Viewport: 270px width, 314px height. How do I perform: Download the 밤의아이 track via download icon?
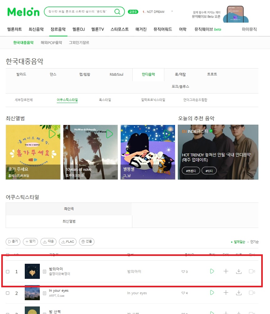239,271
